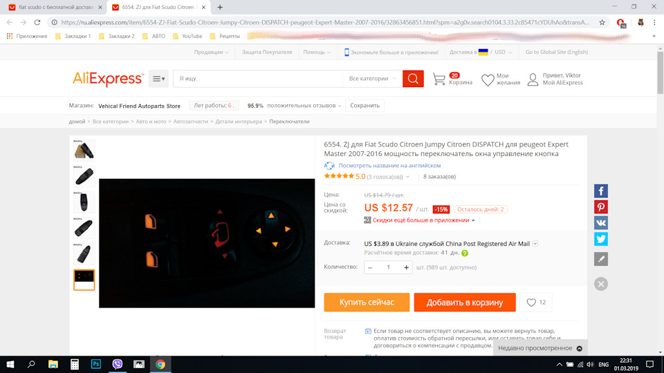The image size is (664, 373).
Task: Open the Windows Start menu
Action: point(10,364)
